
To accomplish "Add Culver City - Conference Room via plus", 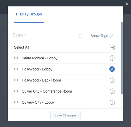I will [x=112, y=91].
